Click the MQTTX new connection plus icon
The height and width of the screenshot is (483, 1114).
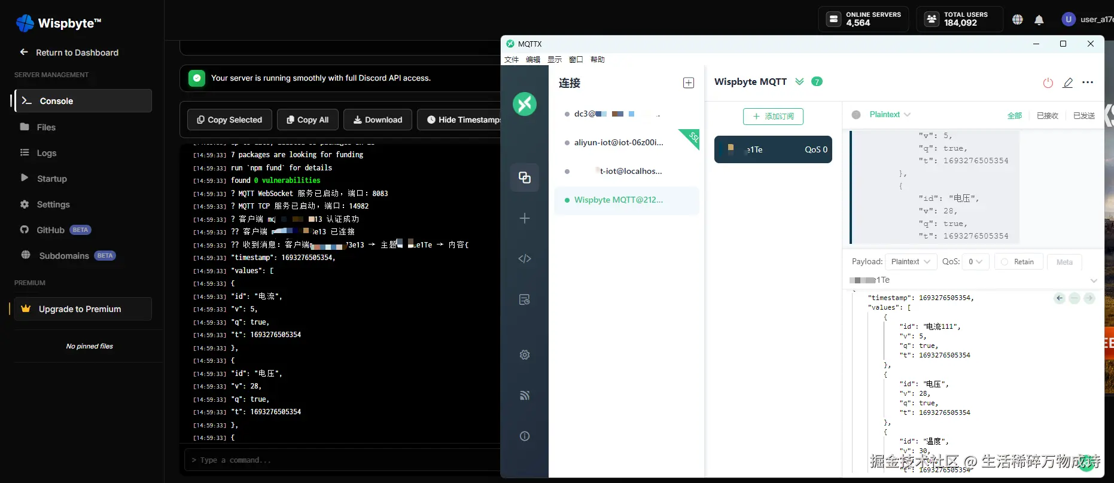[525, 218]
